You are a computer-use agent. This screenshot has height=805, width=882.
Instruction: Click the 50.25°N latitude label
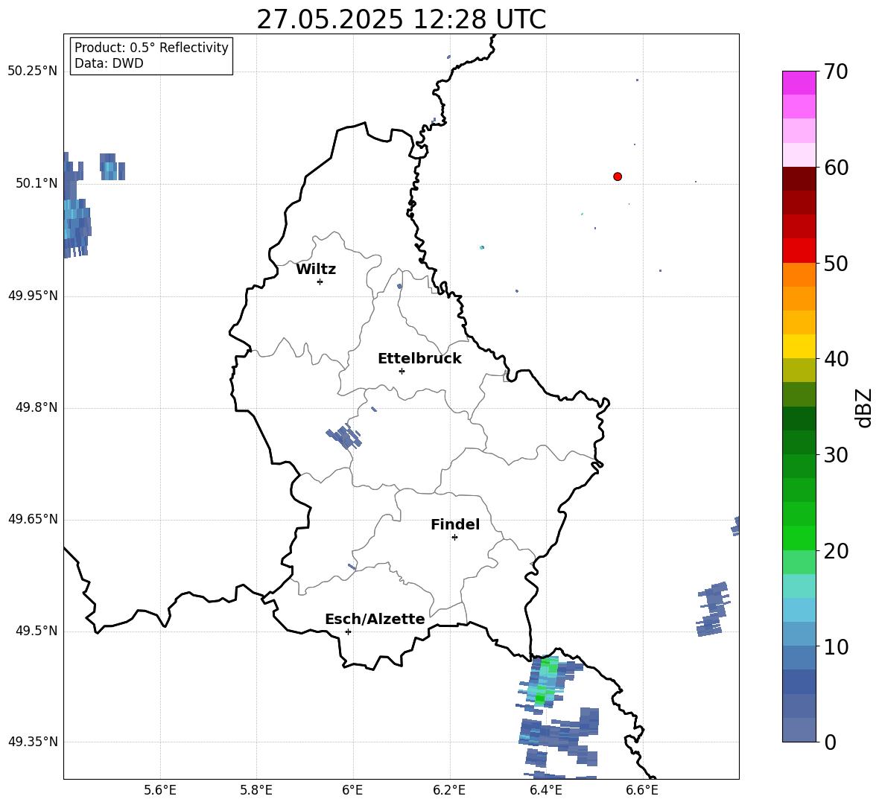[33, 71]
